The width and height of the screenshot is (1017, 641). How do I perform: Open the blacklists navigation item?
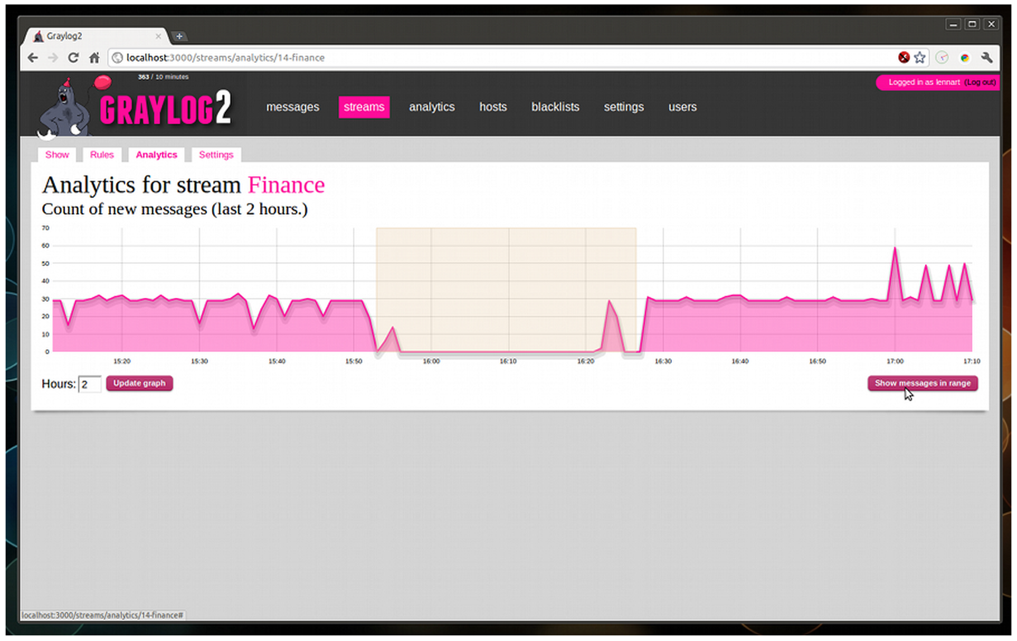(x=555, y=107)
